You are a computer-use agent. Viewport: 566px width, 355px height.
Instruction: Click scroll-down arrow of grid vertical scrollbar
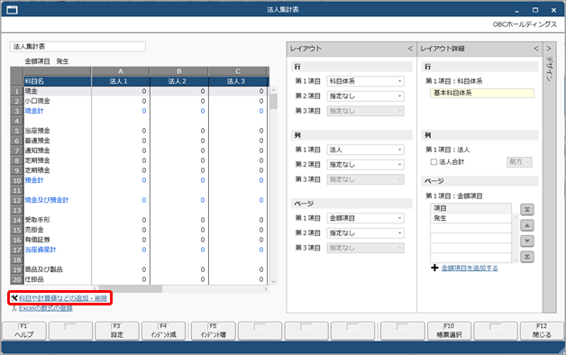[274, 281]
